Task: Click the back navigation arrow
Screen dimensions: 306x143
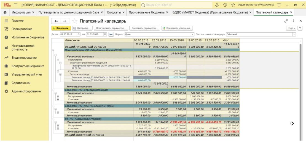Action: 55,21
